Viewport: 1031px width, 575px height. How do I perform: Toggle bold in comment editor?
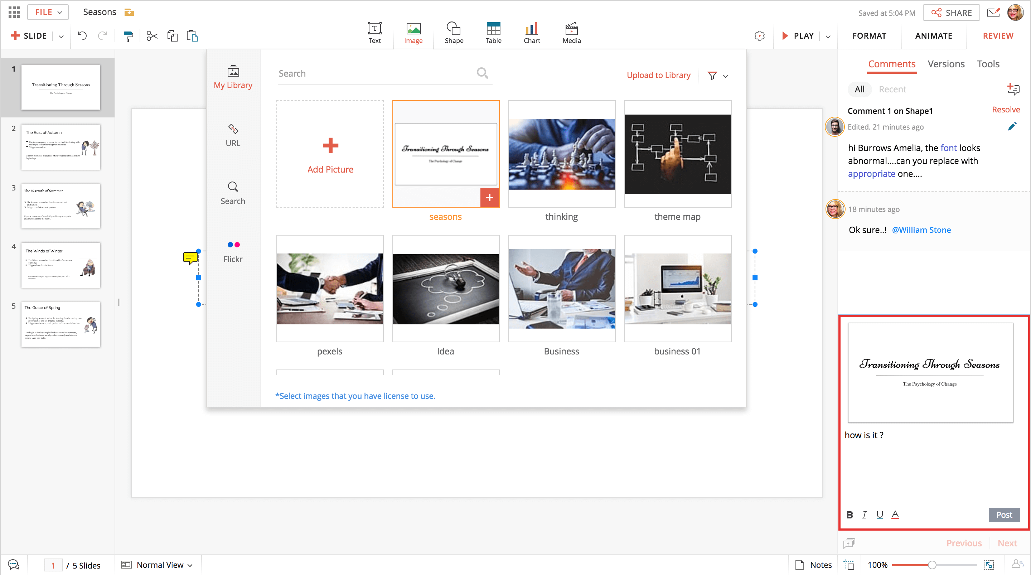click(850, 515)
